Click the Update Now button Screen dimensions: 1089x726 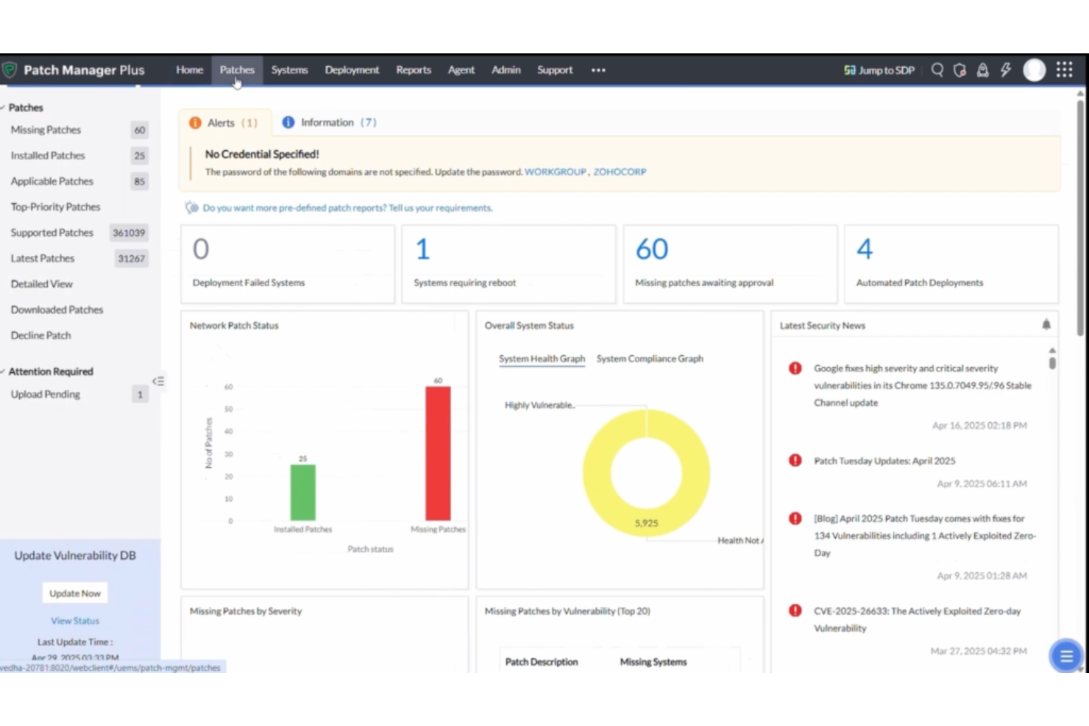coord(75,593)
